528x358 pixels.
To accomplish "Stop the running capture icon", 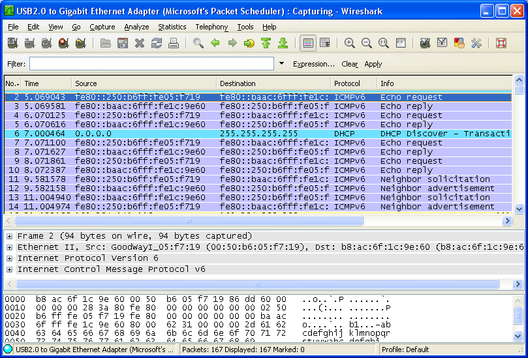I will [x=63, y=43].
